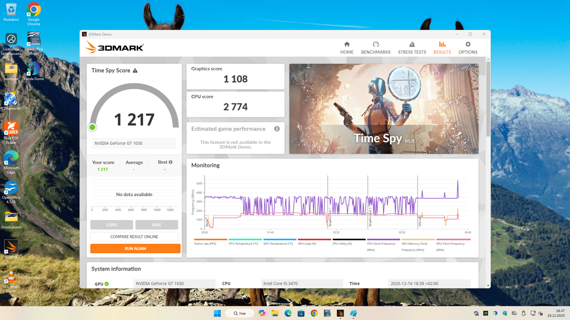The width and height of the screenshot is (570, 320).
Task: Click Compare Result Online button
Action: [134, 237]
